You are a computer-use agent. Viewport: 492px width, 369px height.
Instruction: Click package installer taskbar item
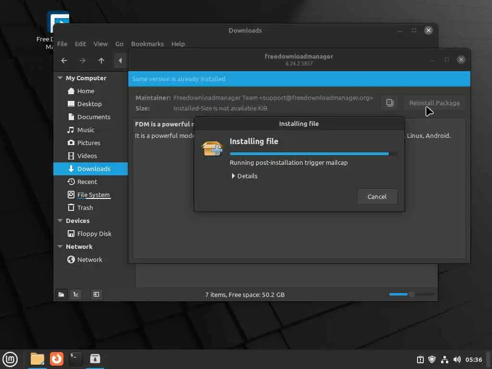tap(95, 359)
